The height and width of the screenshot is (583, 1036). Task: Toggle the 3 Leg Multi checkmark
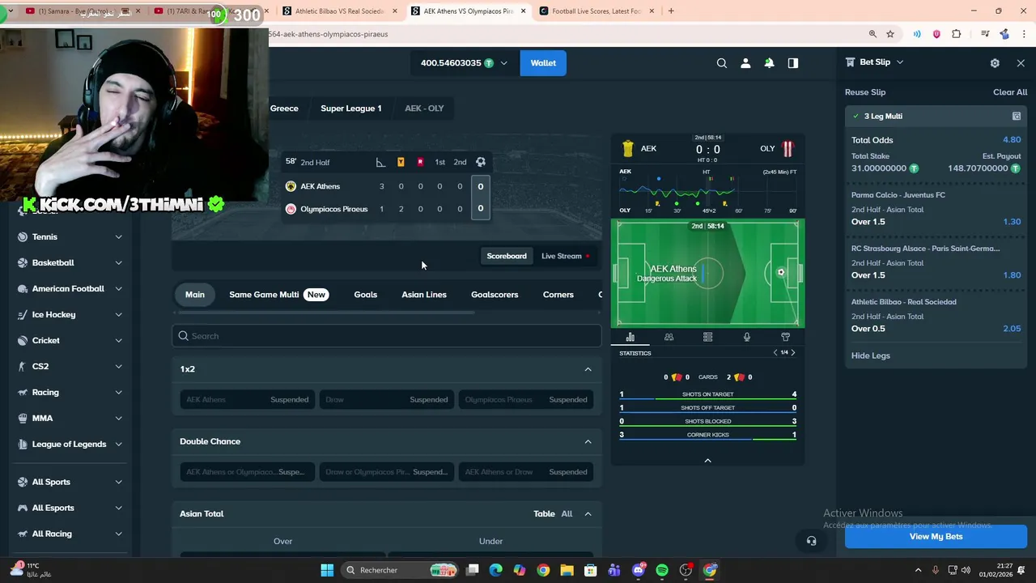856,116
